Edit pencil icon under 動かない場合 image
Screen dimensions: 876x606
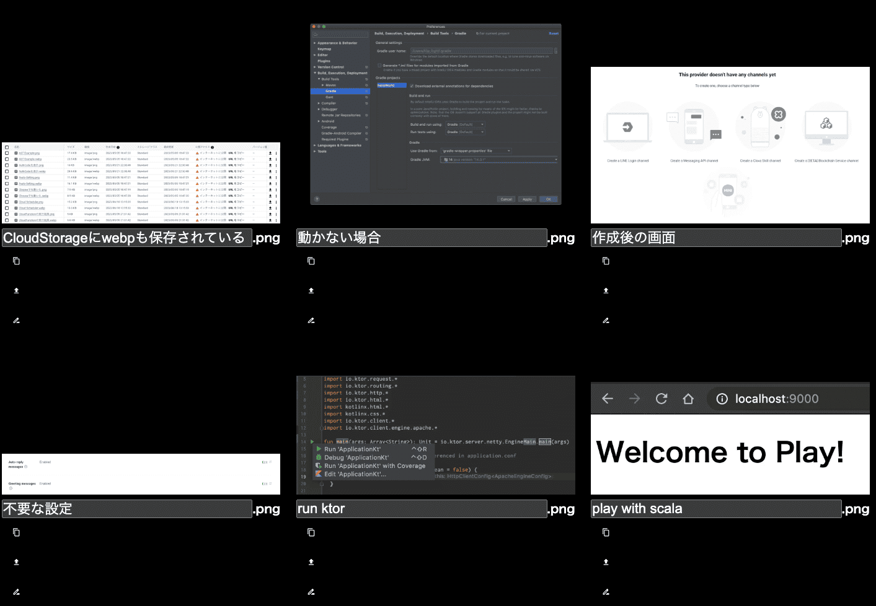coord(311,321)
